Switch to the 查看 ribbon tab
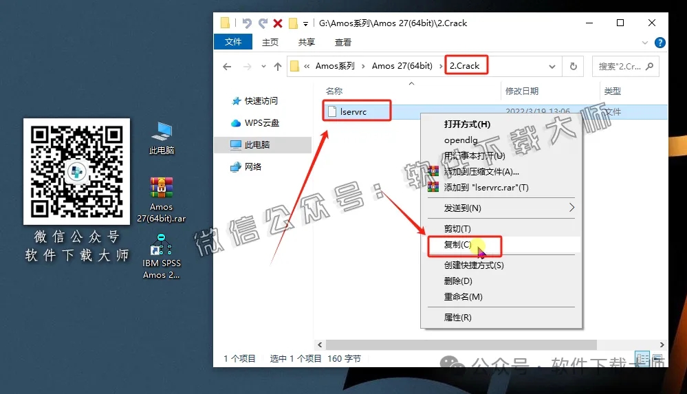 (x=342, y=42)
